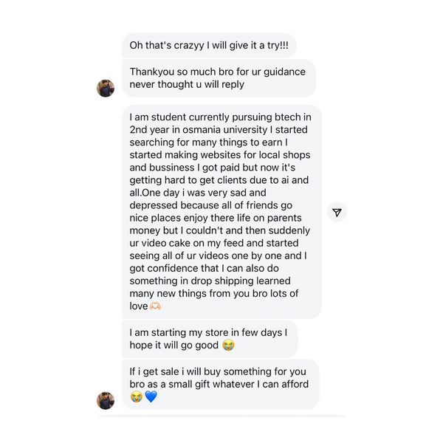Click the text "give it a try!!!"
The width and height of the screenshot is (443, 443).
click(250, 44)
